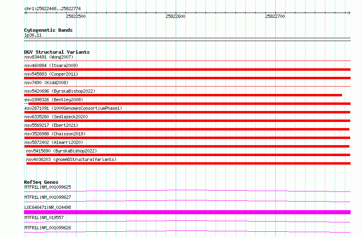Click the red bar under nsv545883
Viewport: 362px width, 237px height.
click(187, 78)
